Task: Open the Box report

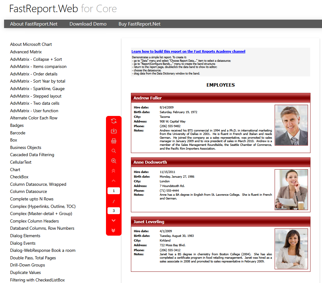Action: tap(13, 140)
